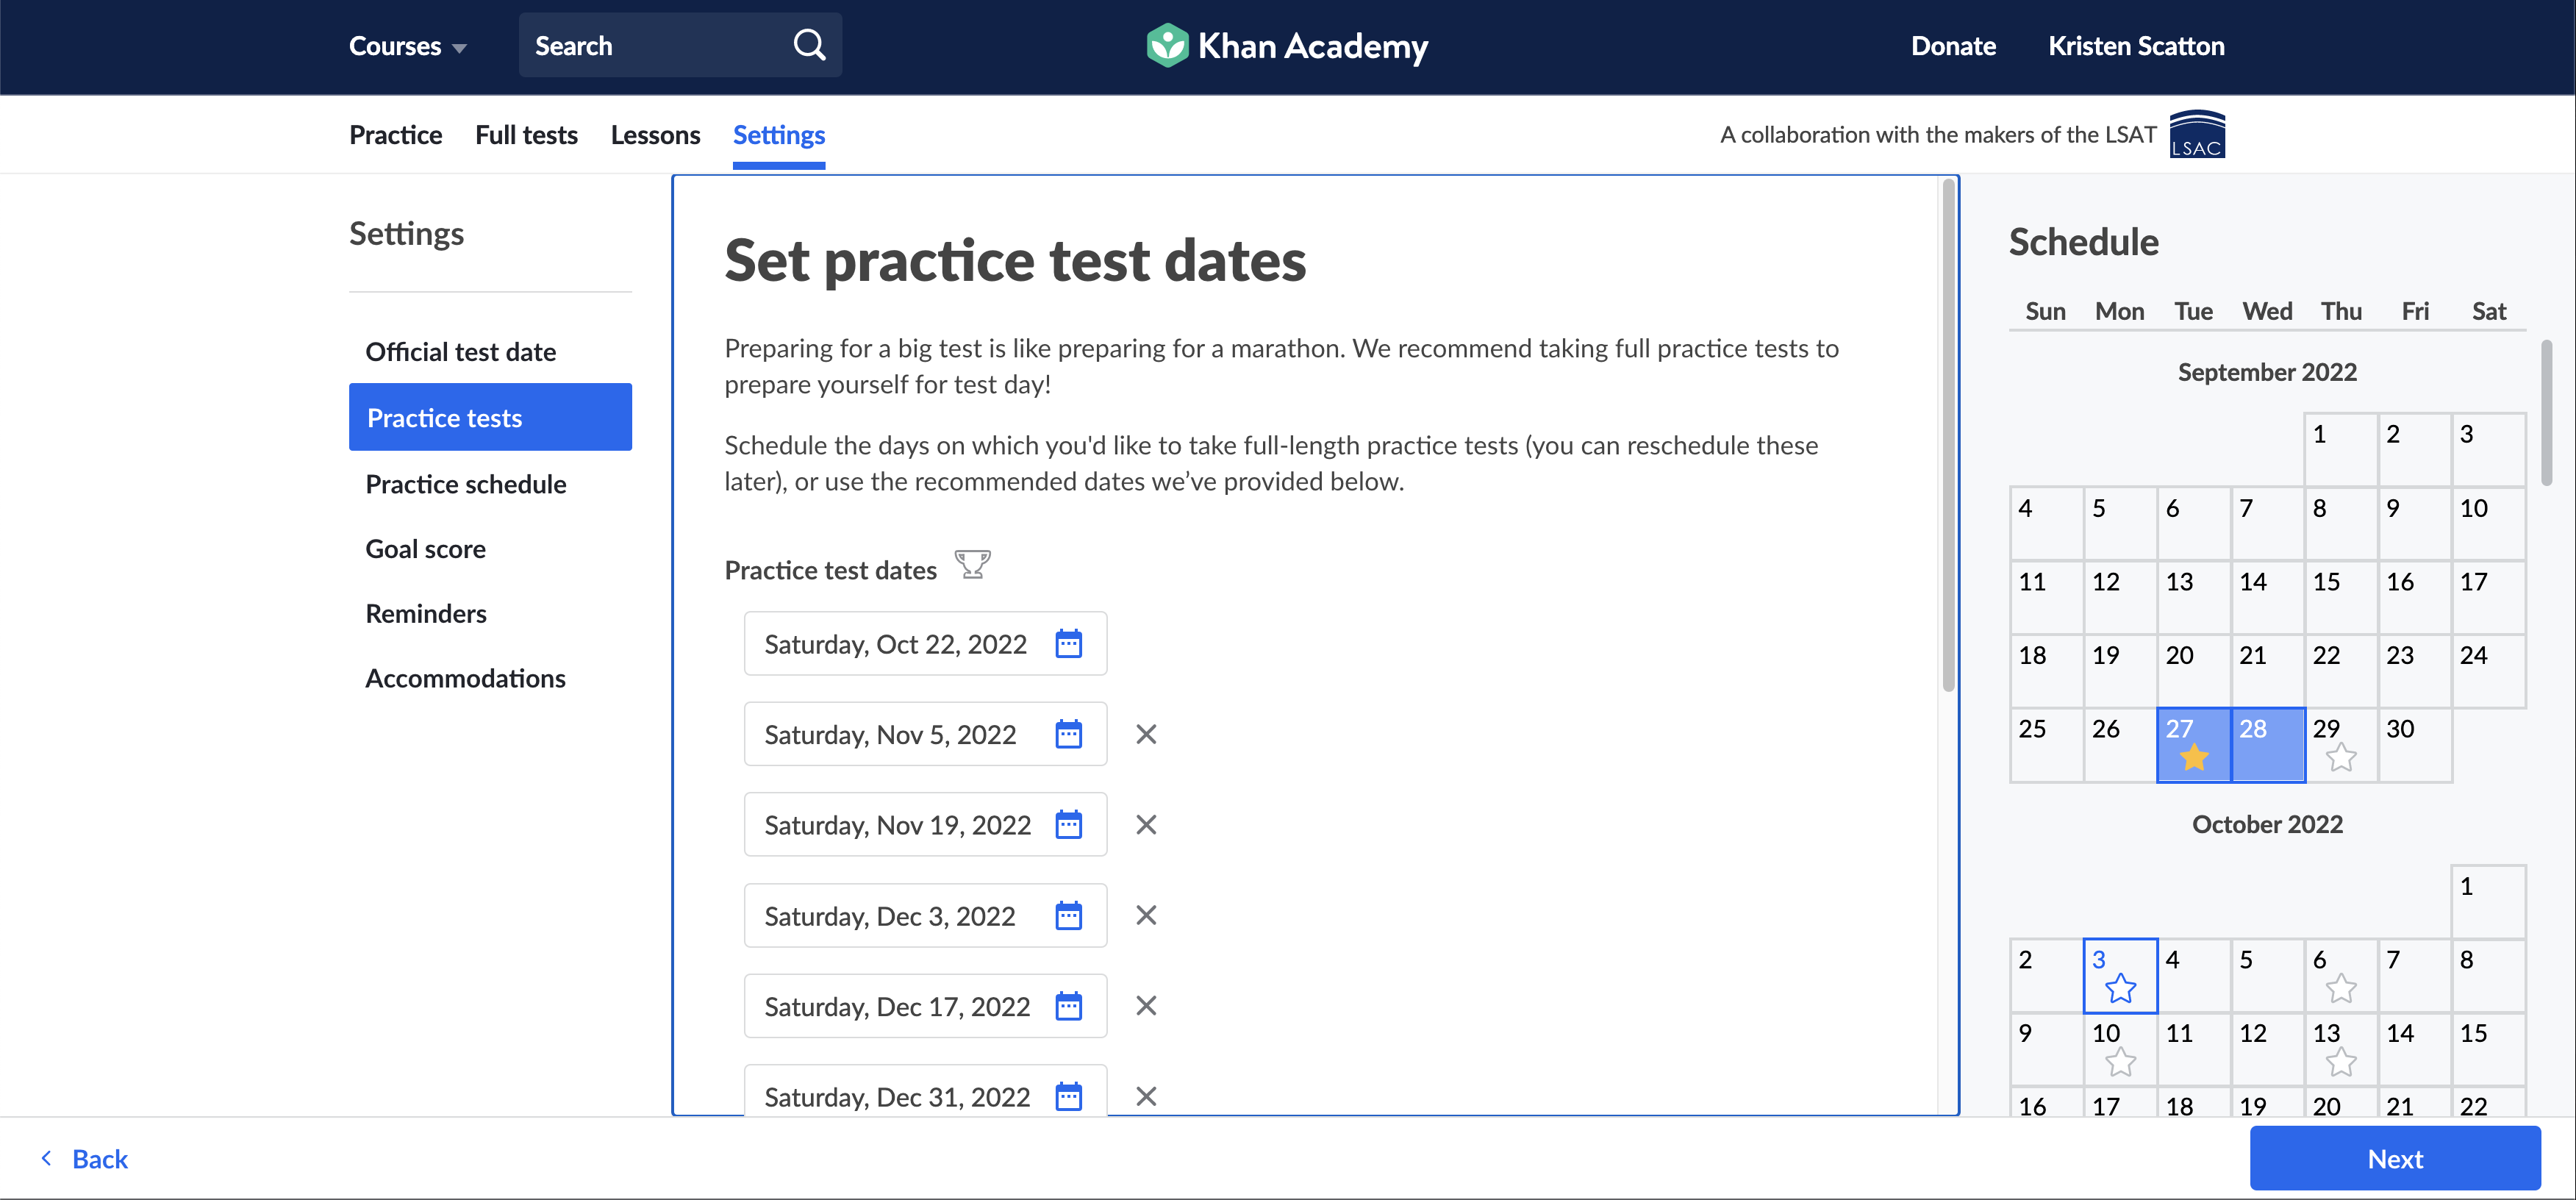Open the Kristen Scatton account menu
The width and height of the screenshot is (2576, 1200).
click(2136, 46)
